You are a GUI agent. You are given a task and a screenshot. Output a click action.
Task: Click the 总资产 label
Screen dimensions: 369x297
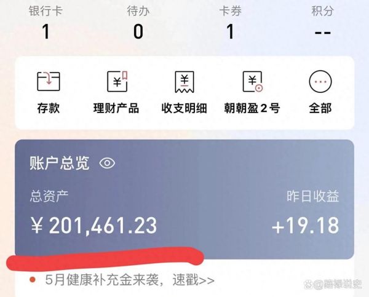pos(49,196)
